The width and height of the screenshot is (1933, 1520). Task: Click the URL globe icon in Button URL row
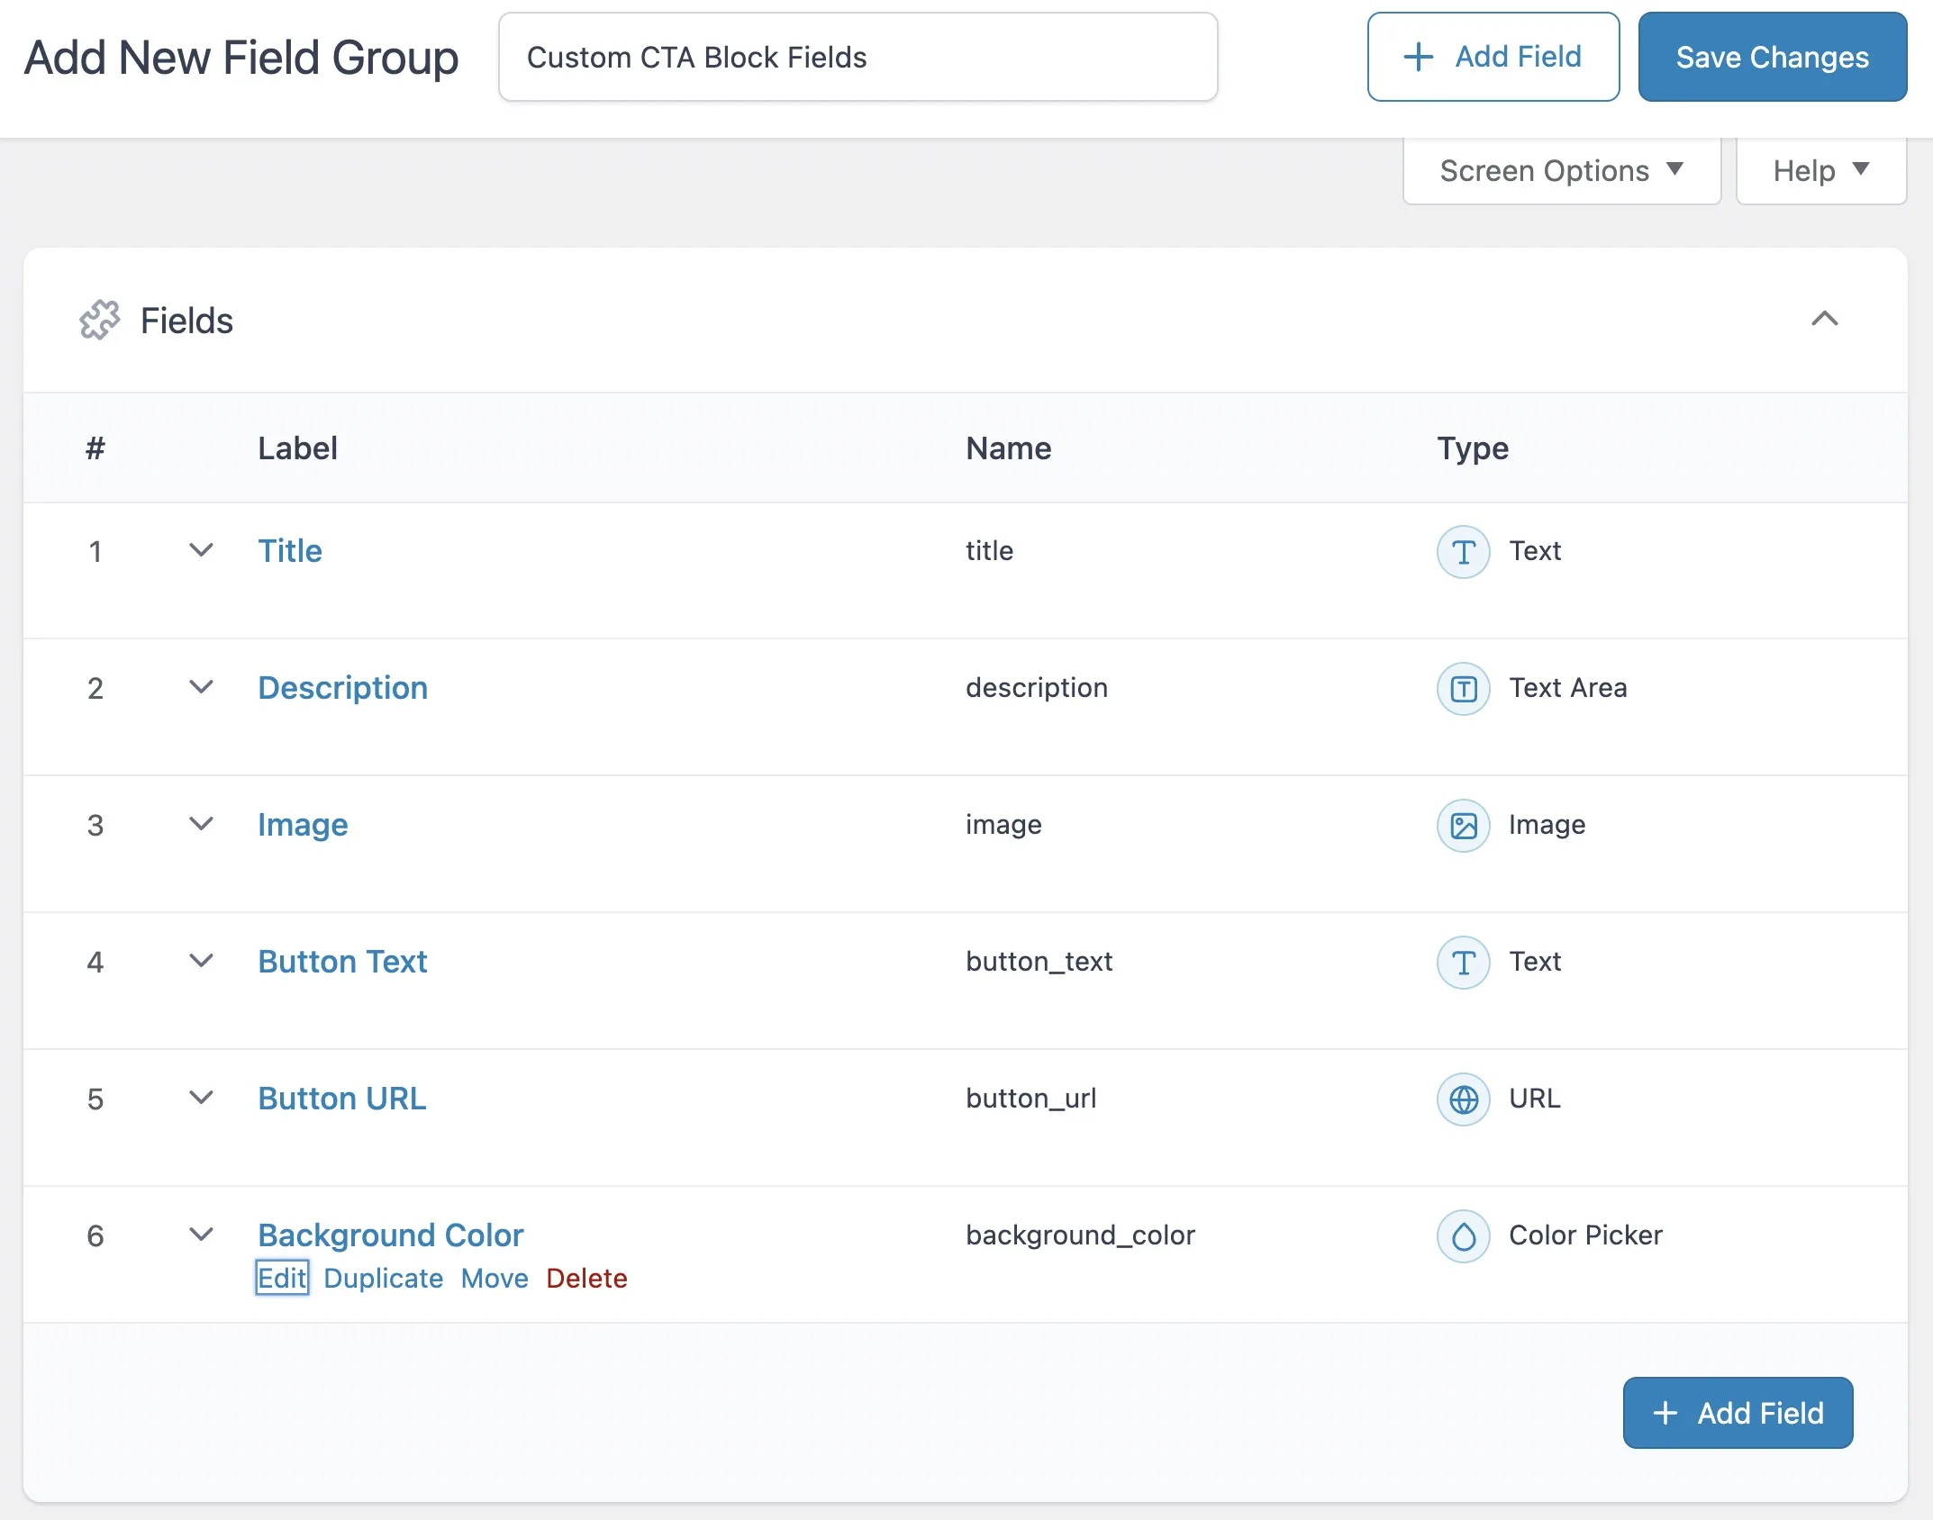point(1463,1099)
